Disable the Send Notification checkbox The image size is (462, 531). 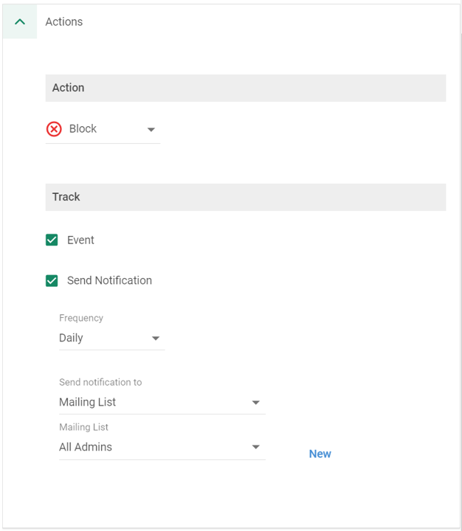coord(52,280)
